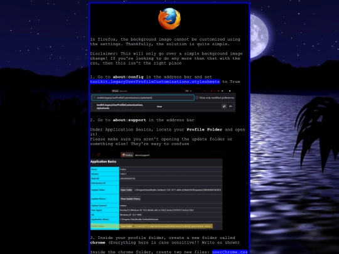Click the Application Basics heading
Image resolution: width=339 pixels, height=254 pixels.
pos(104,162)
